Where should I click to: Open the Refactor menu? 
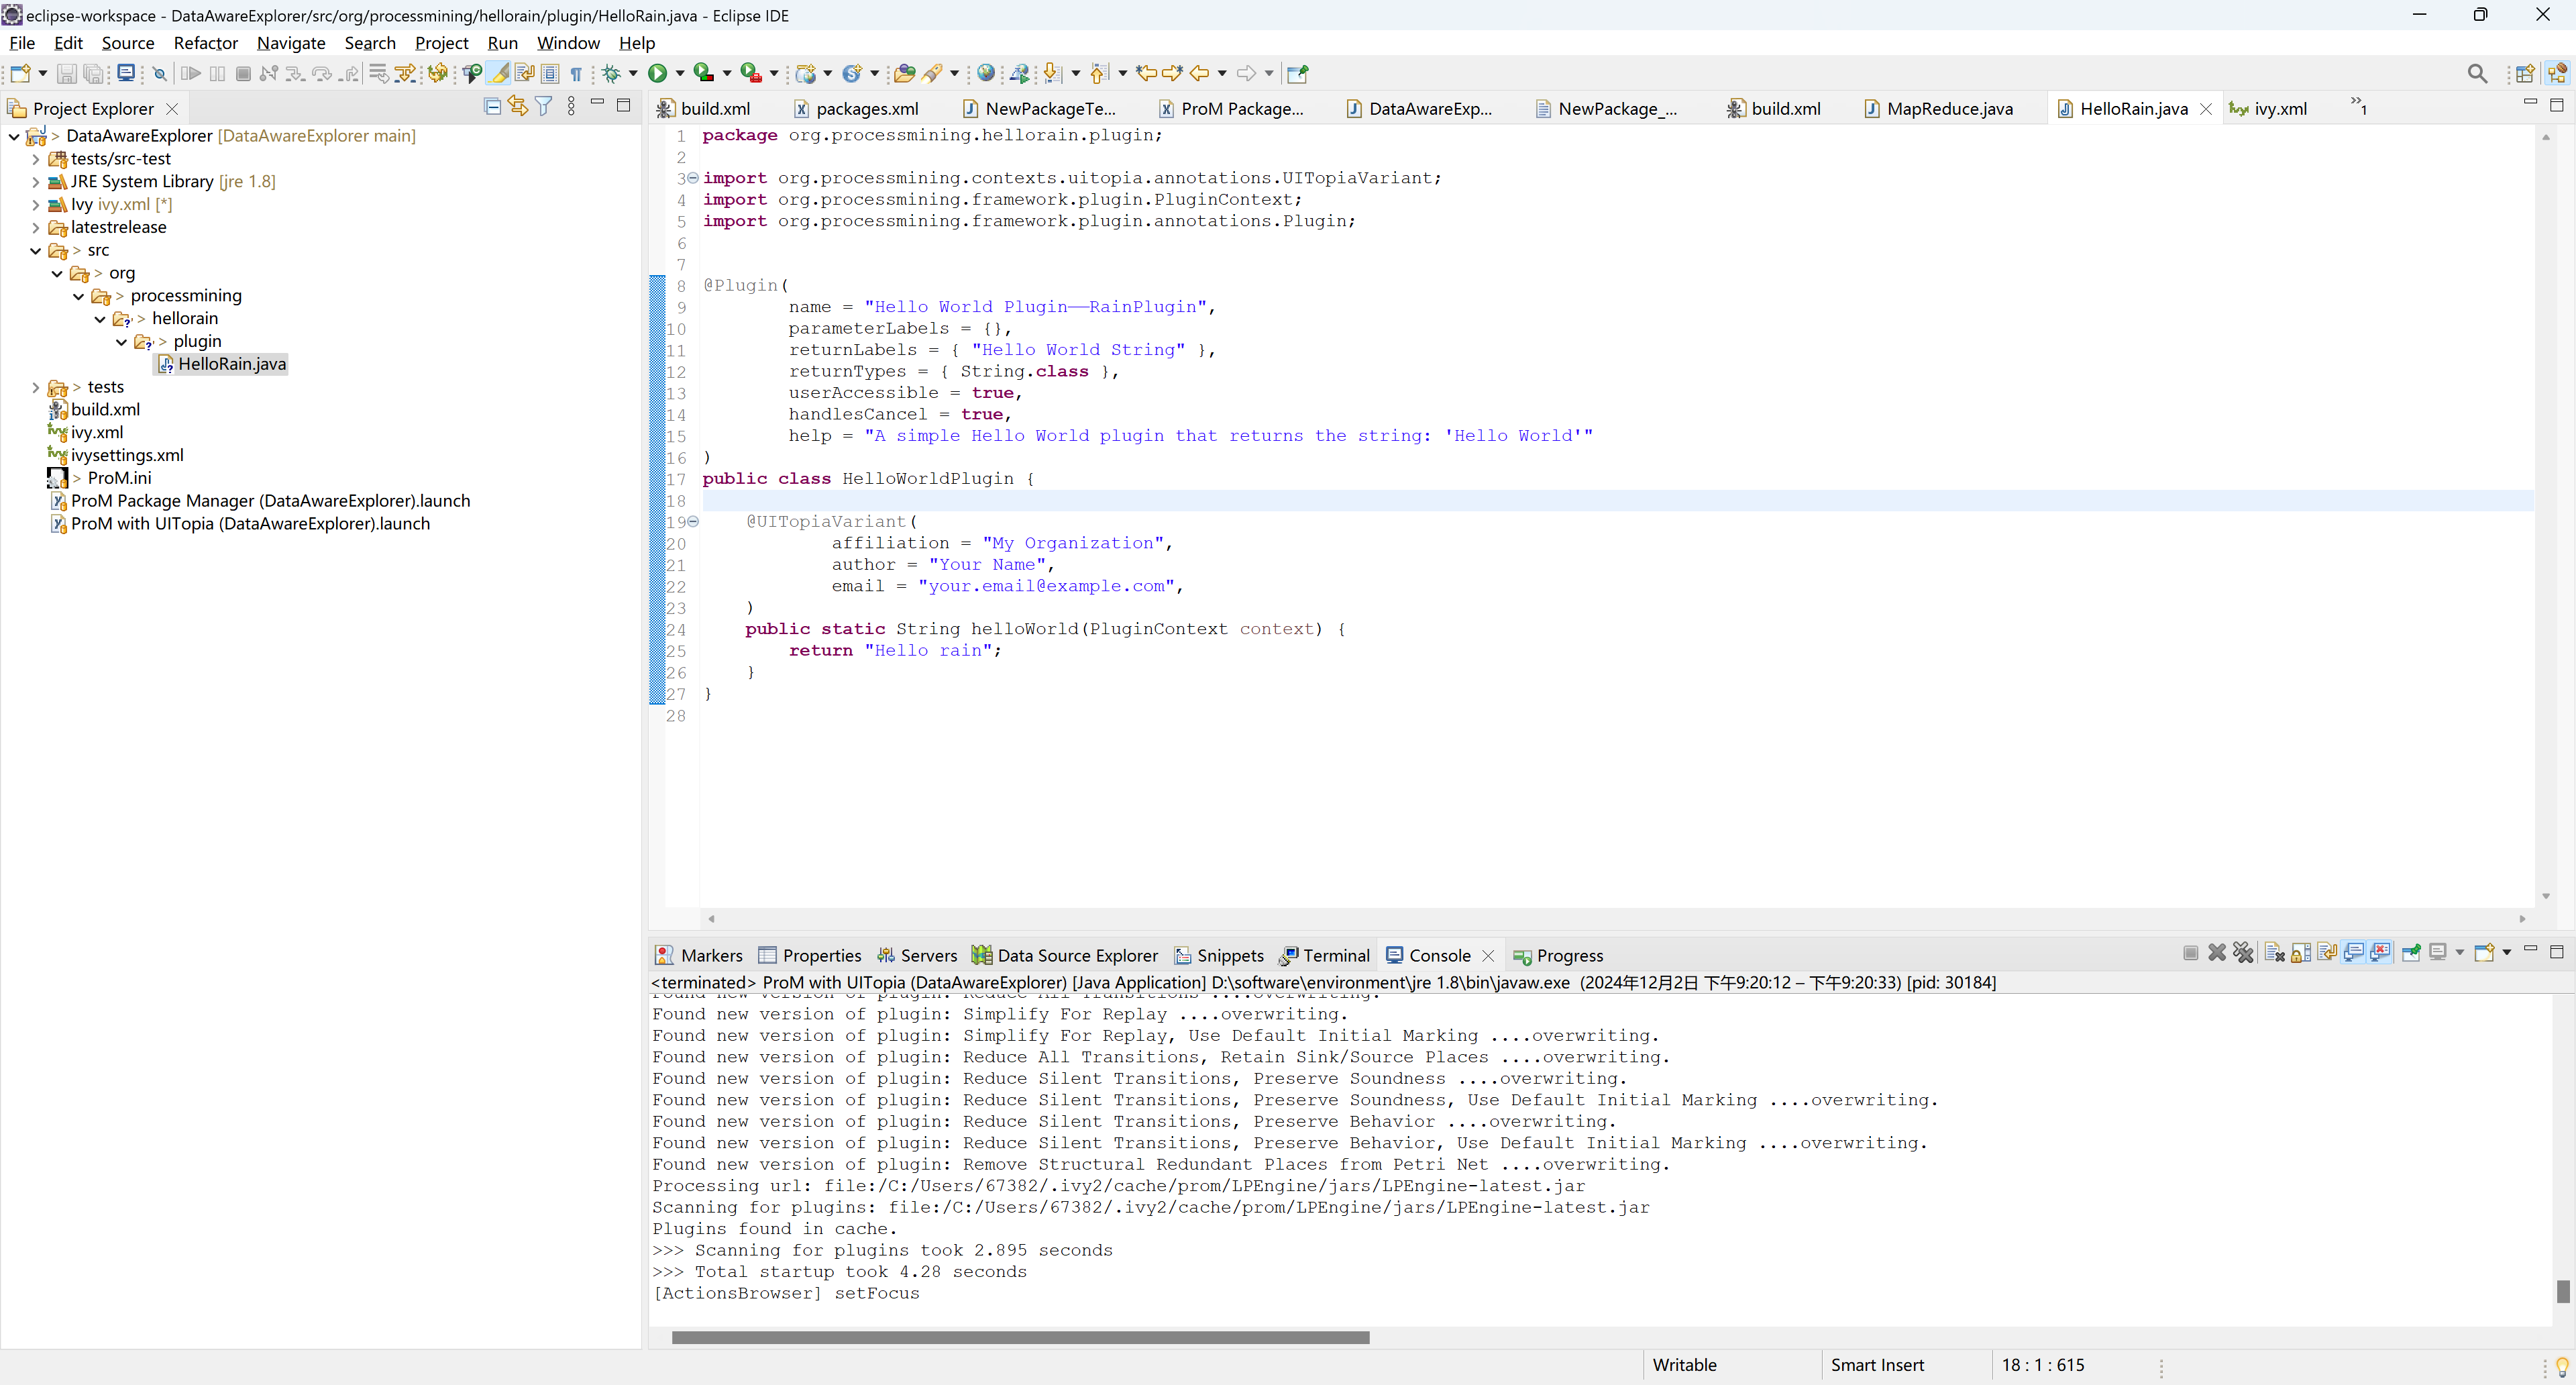tap(205, 43)
